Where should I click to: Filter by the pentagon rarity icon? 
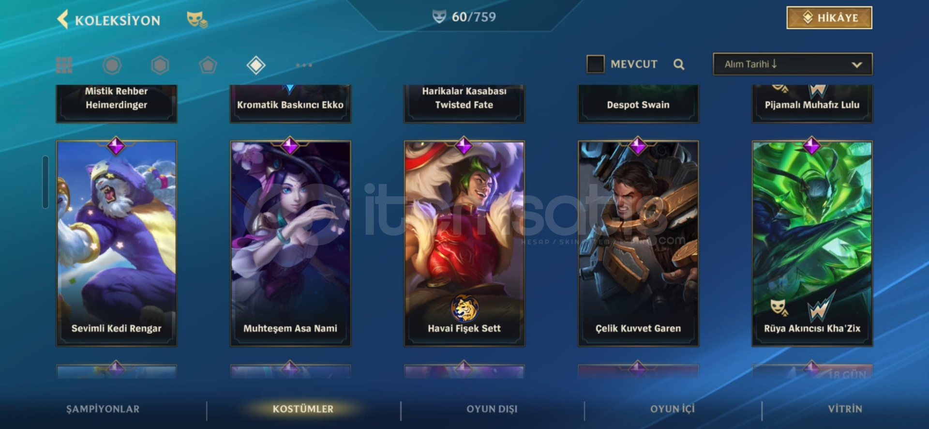click(x=208, y=65)
